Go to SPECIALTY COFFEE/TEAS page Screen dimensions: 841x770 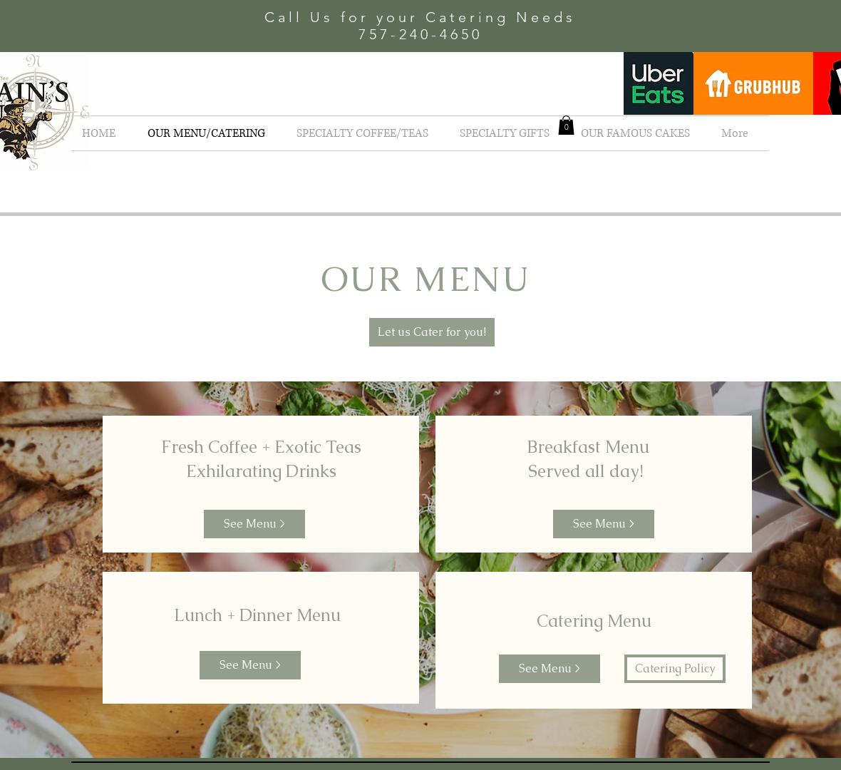362,133
